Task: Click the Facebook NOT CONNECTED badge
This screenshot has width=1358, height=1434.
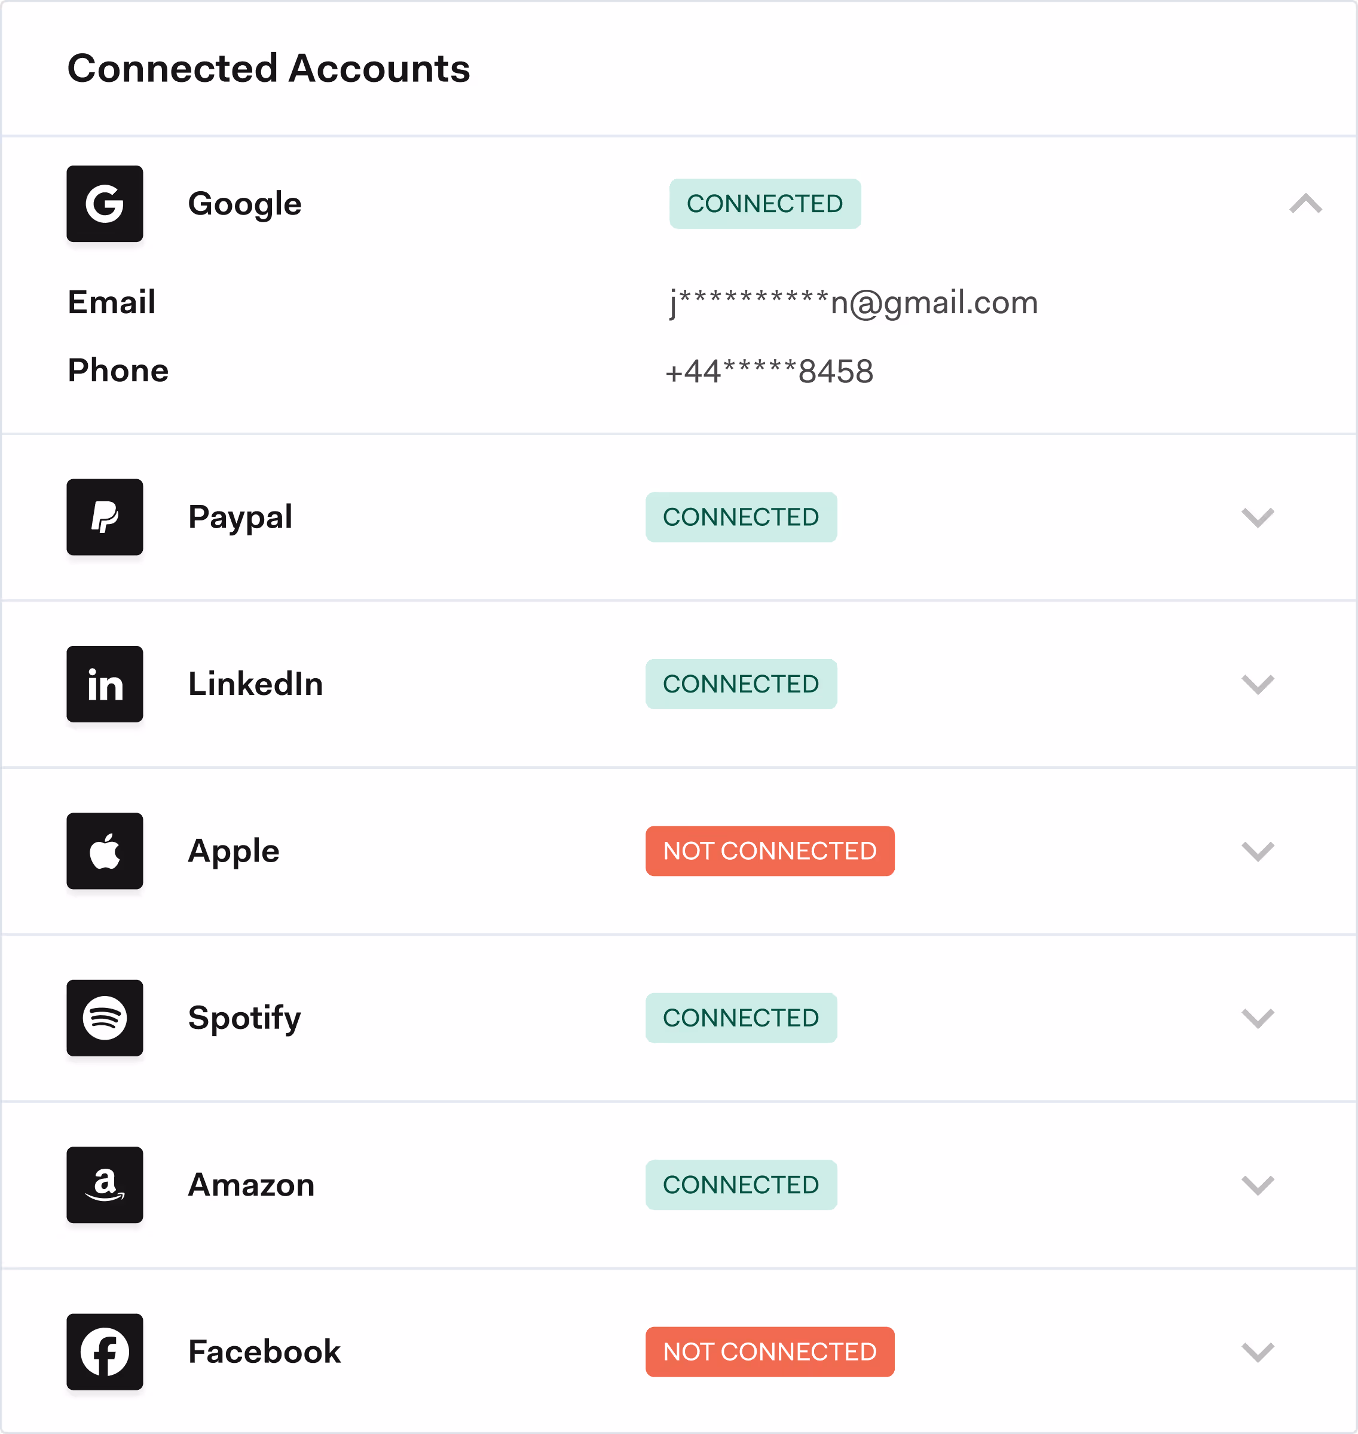Action: pos(769,1352)
